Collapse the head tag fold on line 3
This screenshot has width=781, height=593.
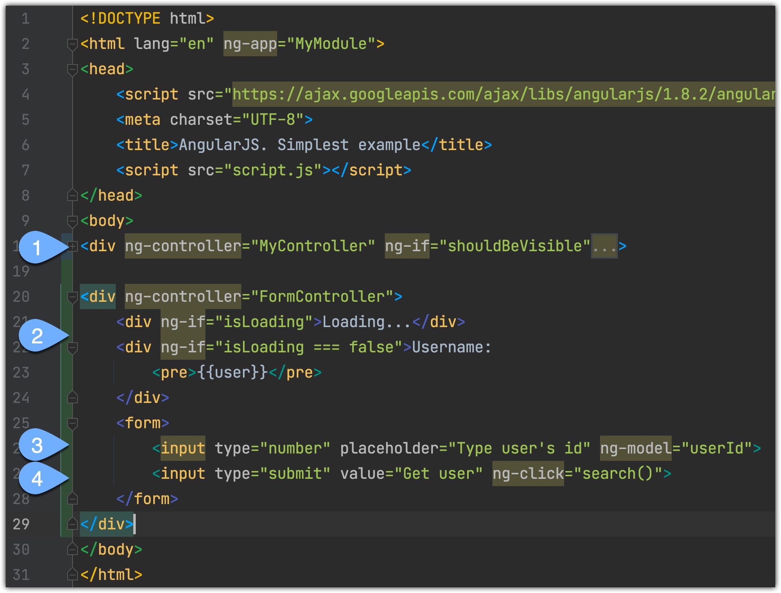pyautogui.click(x=72, y=69)
